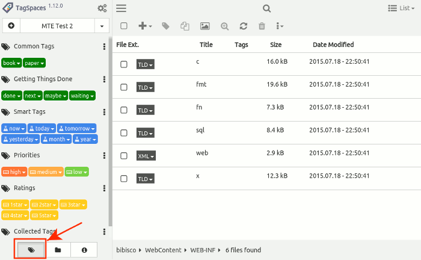Select the low priority tag
421x260 pixels.
click(x=76, y=172)
